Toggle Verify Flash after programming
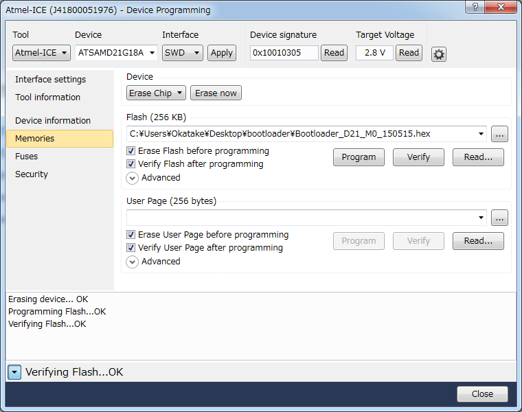Viewport: 522px width, 412px height. tap(131, 164)
